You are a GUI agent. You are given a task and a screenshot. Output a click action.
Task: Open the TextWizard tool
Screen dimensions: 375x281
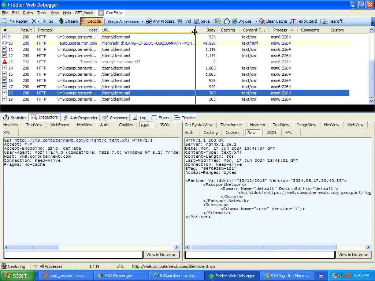point(304,21)
